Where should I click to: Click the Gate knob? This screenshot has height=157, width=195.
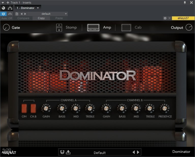click(x=6, y=27)
